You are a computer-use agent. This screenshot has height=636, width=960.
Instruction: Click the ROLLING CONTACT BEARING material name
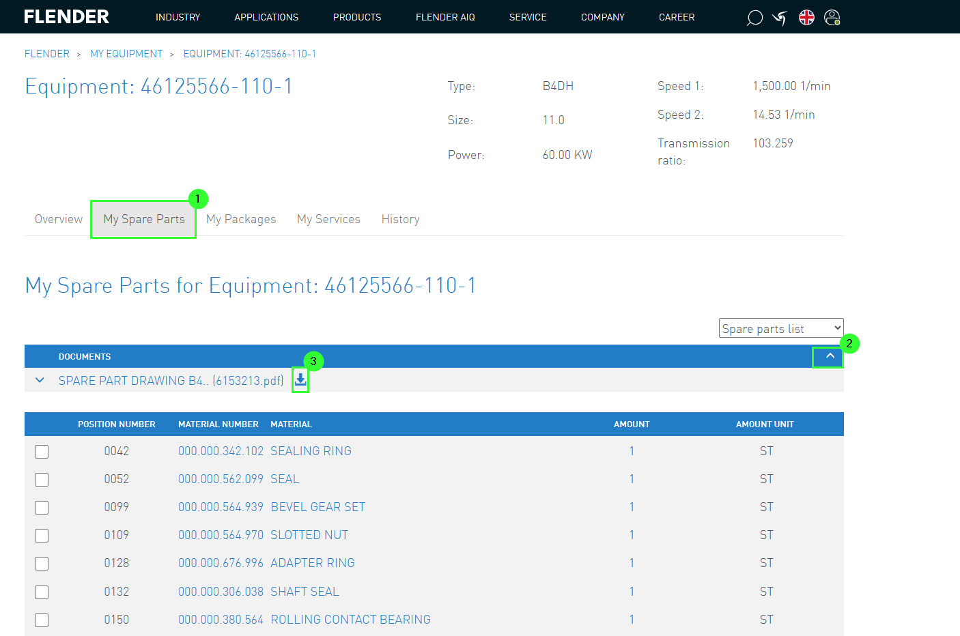(350, 620)
